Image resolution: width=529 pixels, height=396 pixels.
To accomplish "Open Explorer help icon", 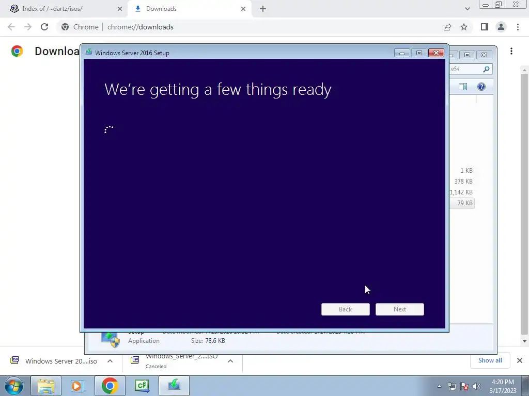I will (x=481, y=87).
